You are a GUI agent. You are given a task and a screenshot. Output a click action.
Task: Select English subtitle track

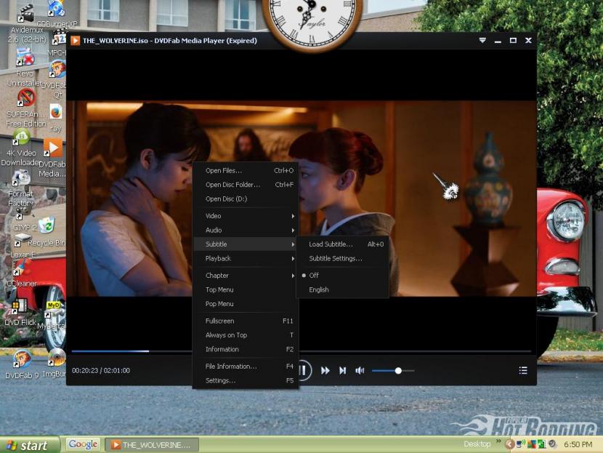point(342,290)
